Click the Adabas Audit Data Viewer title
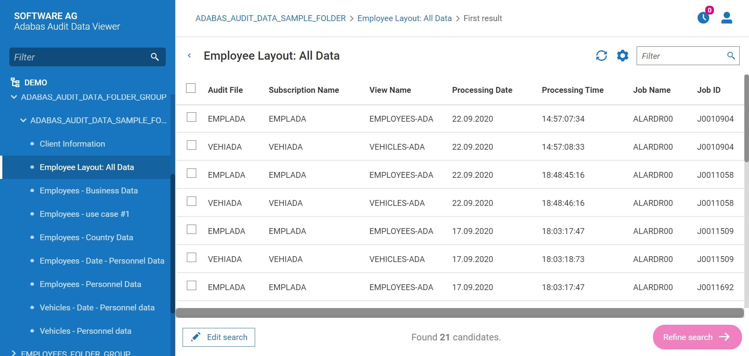 (67, 27)
